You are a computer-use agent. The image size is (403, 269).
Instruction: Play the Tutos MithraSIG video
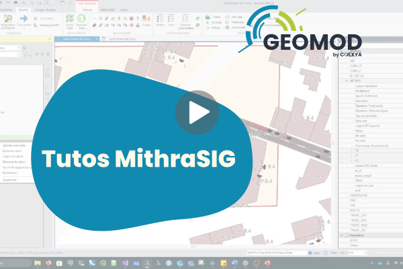(x=197, y=112)
